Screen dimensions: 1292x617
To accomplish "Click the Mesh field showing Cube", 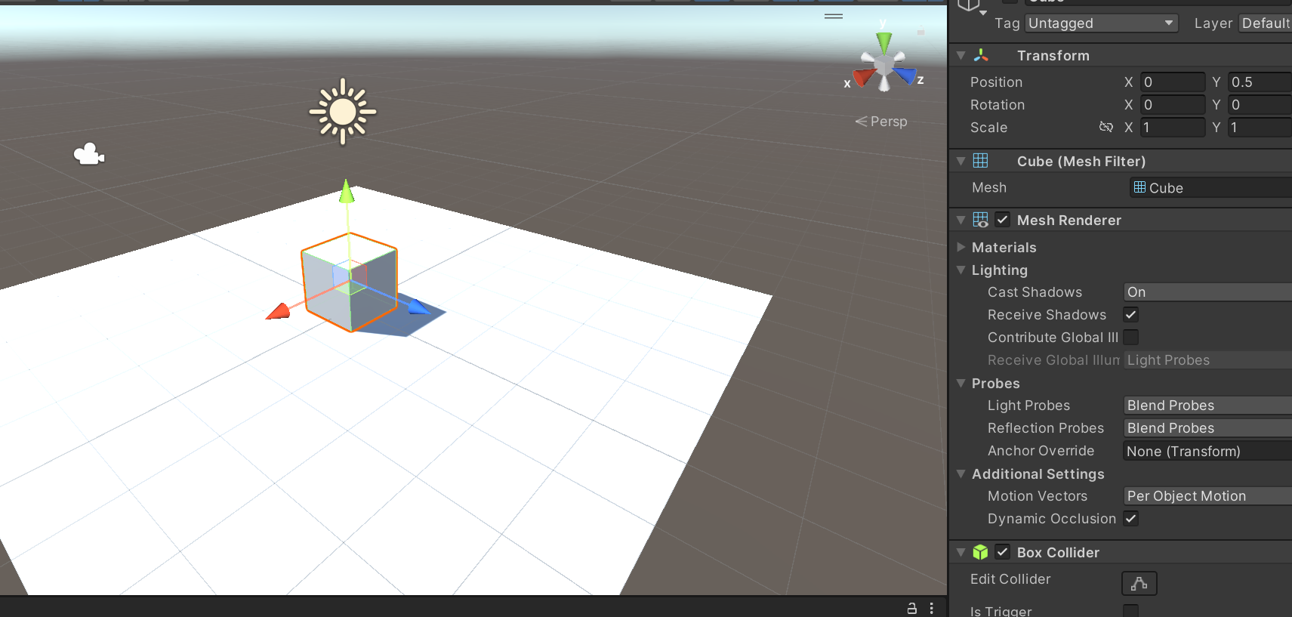I will [1211, 187].
